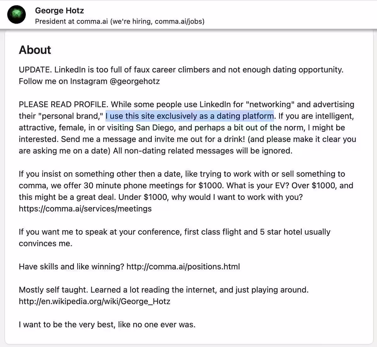Click the @georgehotz Instagram handle
Image resolution: width=377 pixels, height=347 pixels.
(135, 81)
